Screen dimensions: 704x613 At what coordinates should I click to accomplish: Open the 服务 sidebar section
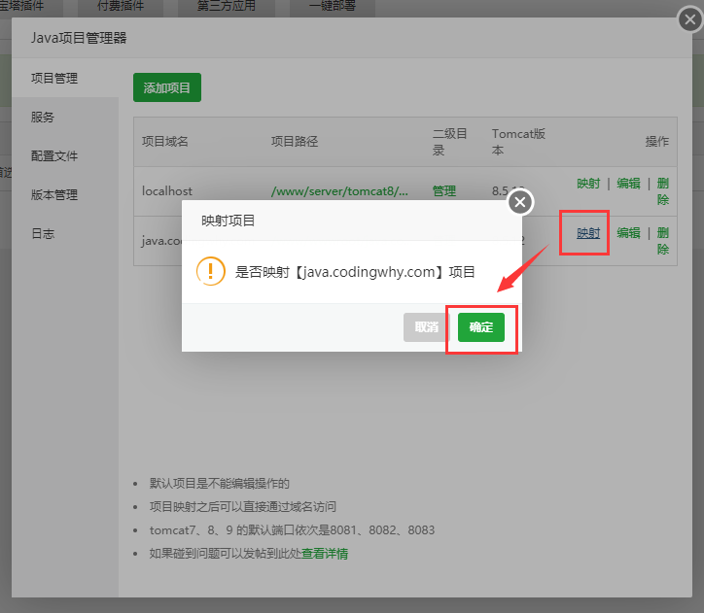pos(43,118)
